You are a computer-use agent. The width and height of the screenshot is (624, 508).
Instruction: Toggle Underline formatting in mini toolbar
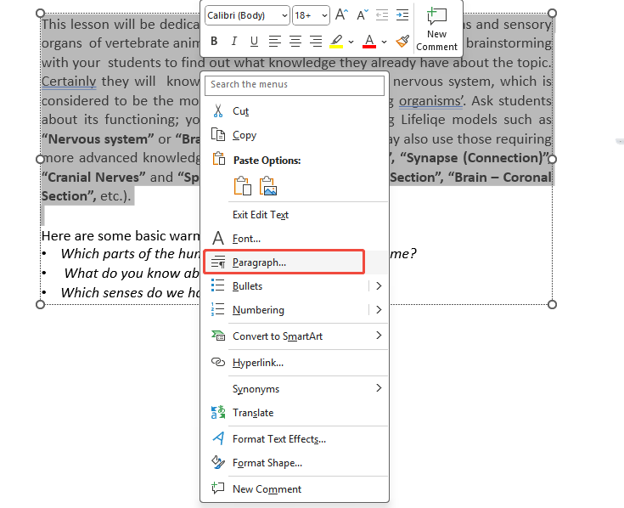pyautogui.click(x=254, y=41)
